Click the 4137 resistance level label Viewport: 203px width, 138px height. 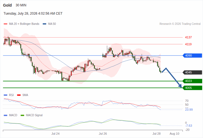tap(188, 38)
